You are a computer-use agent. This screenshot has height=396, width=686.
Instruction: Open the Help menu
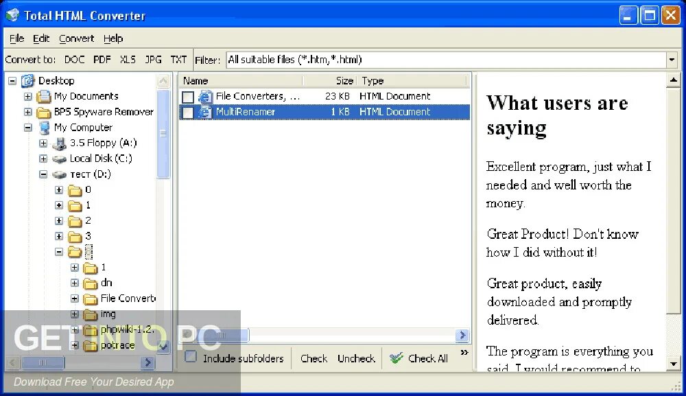point(113,38)
